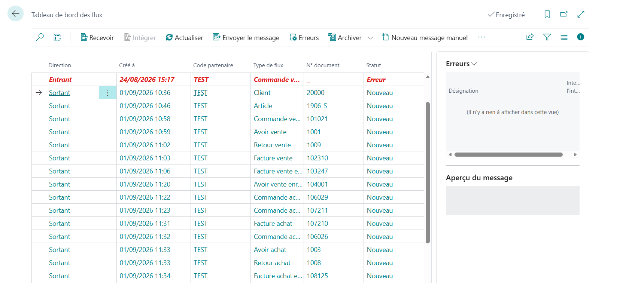Click the left arrow of Erreurs scrollbar
The width and height of the screenshot is (620, 283).
tap(450, 154)
